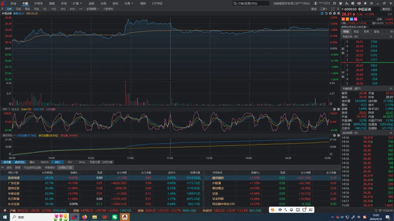Open QQ from the taskbar
Viewport: 394px width, 221px height.
pyautogui.click(x=125, y=217)
